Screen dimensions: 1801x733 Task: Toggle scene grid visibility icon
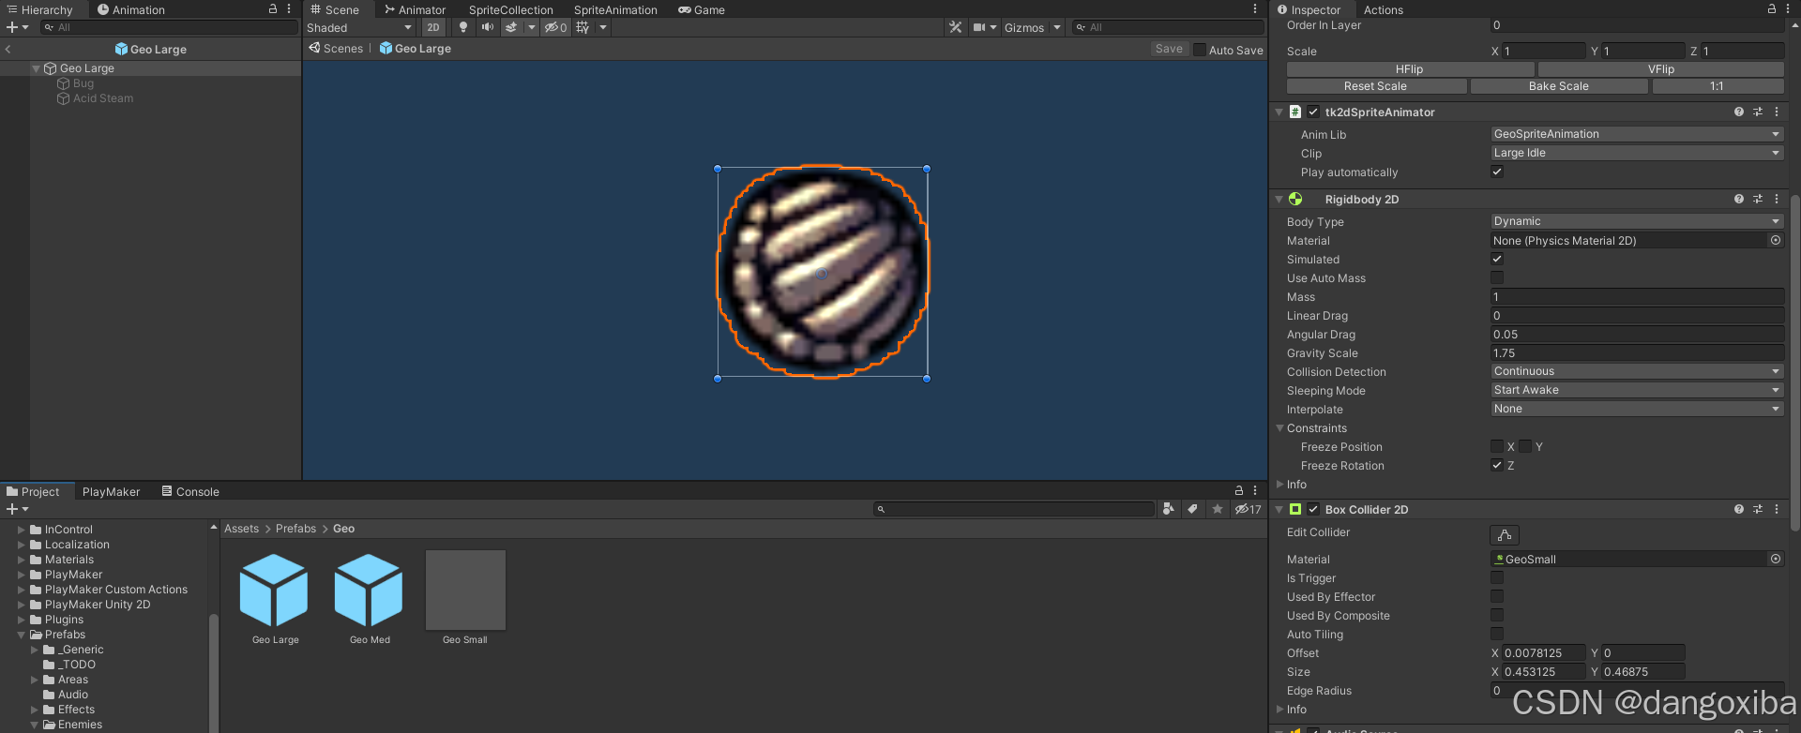583,27
